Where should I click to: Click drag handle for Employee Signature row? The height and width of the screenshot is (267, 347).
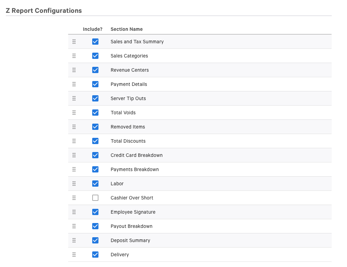(74, 212)
